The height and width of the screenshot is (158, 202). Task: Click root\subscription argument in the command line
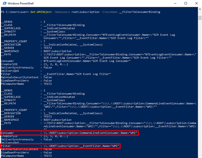pos(85,12)
